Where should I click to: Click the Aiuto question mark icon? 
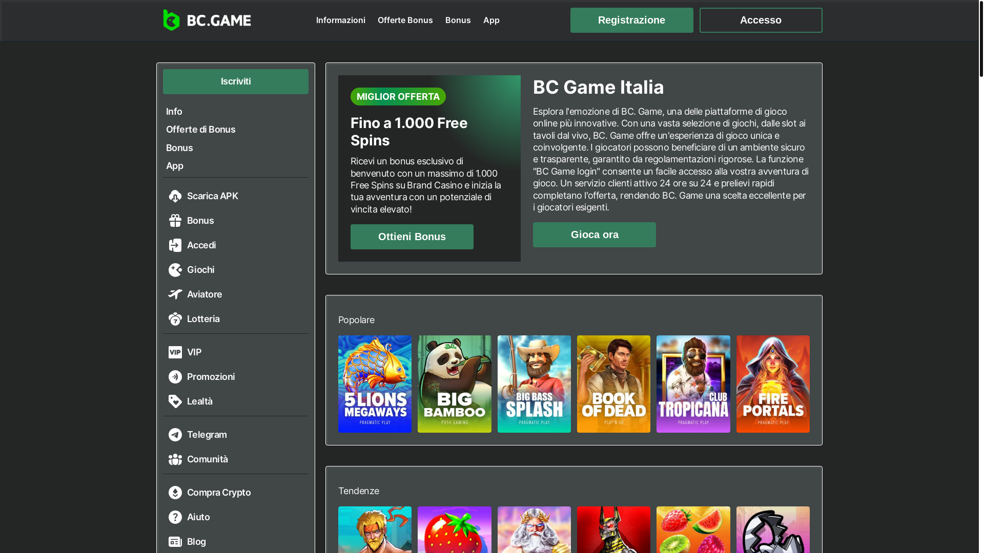[175, 517]
